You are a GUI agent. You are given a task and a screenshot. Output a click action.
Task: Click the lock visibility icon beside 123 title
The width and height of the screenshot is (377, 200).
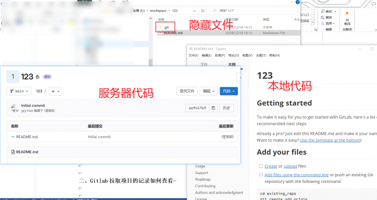coord(38,77)
